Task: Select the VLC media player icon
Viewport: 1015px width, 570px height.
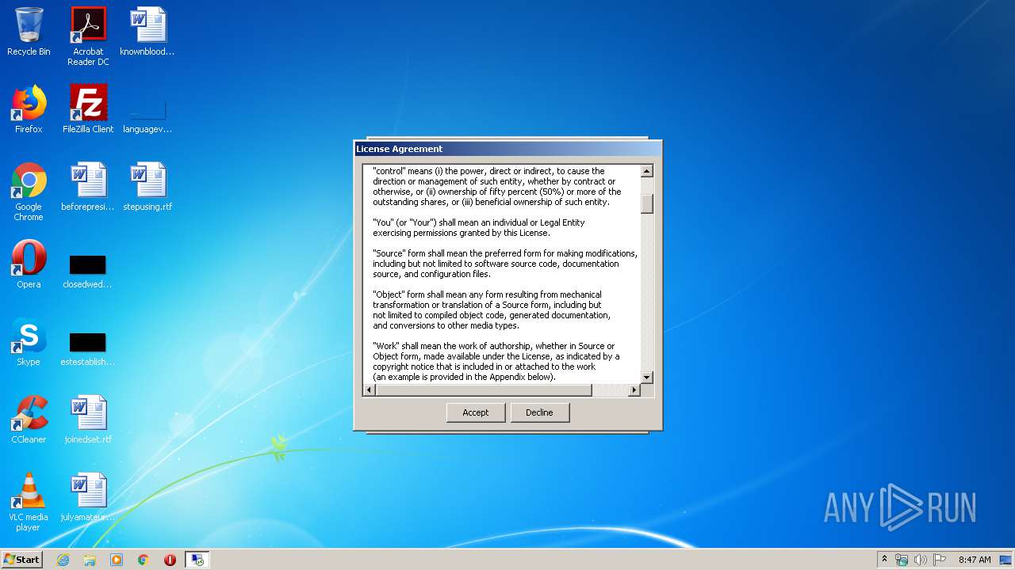Action: (x=29, y=502)
